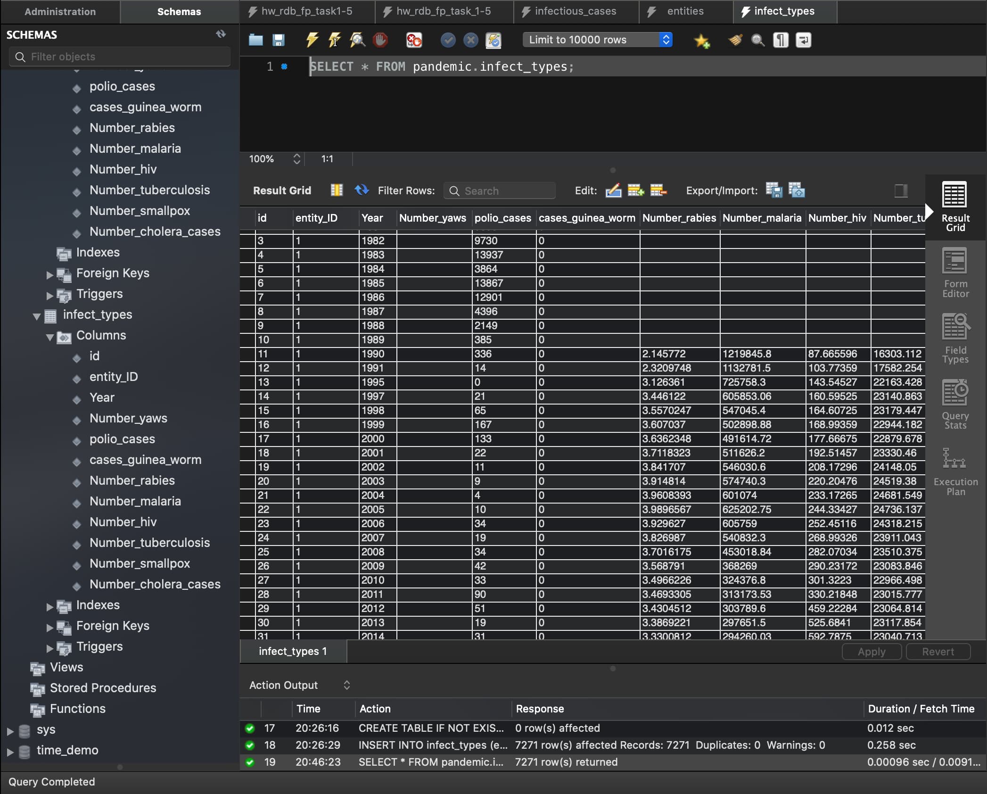Collapse the infect_types table tree node
987x794 pixels.
pos(37,316)
